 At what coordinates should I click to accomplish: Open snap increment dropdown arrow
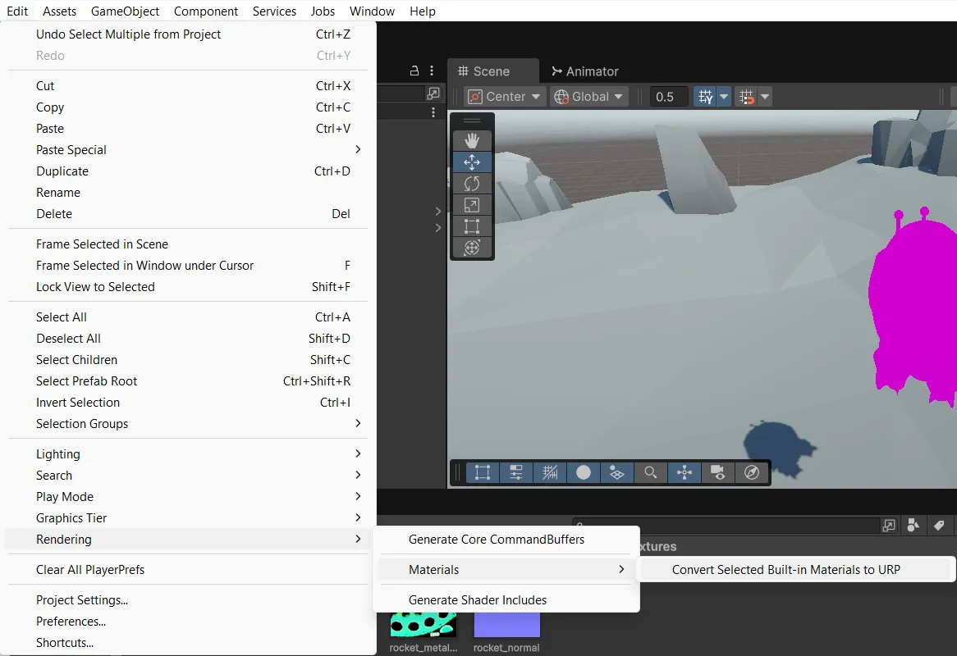765,96
